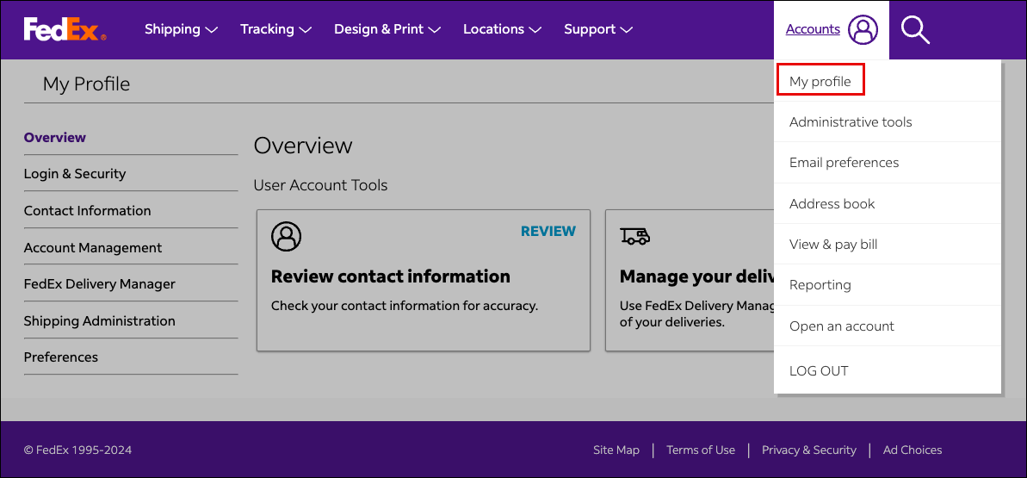This screenshot has height=478, width=1027.
Task: Choose Administrative tools in the menu
Action: click(x=851, y=121)
